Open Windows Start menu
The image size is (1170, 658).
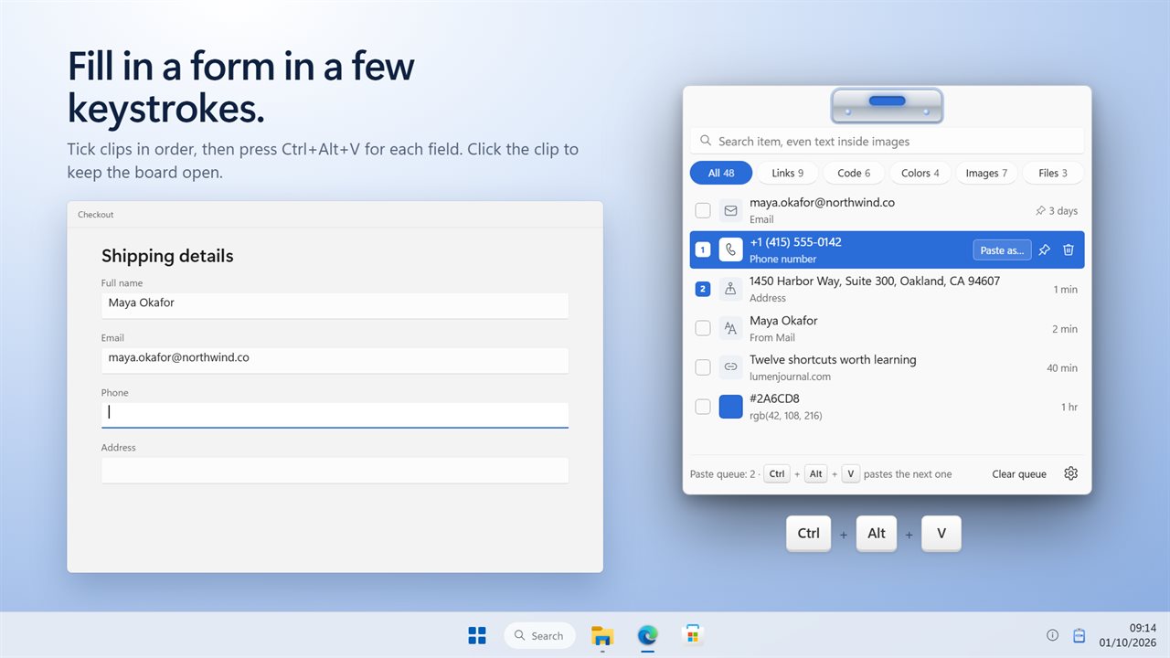(477, 635)
